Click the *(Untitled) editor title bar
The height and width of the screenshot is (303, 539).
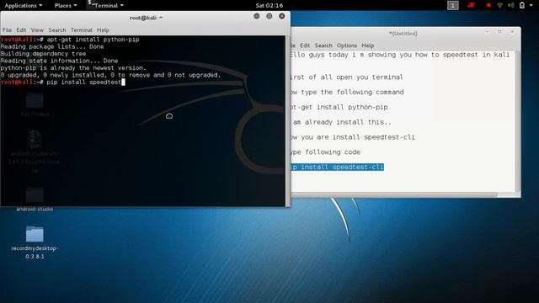pos(403,34)
